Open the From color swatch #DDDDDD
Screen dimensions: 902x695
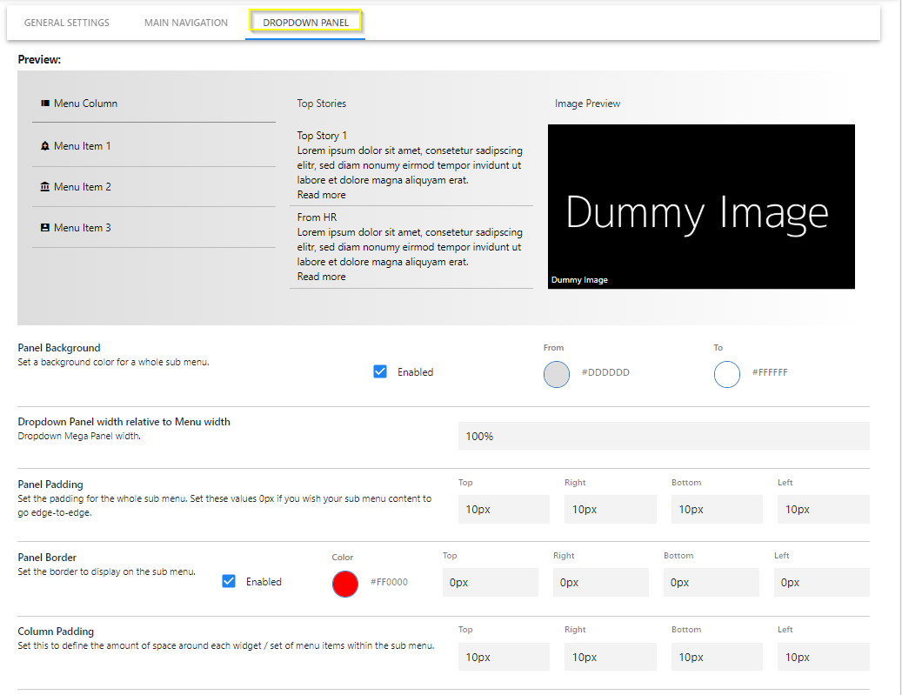pyautogui.click(x=557, y=375)
